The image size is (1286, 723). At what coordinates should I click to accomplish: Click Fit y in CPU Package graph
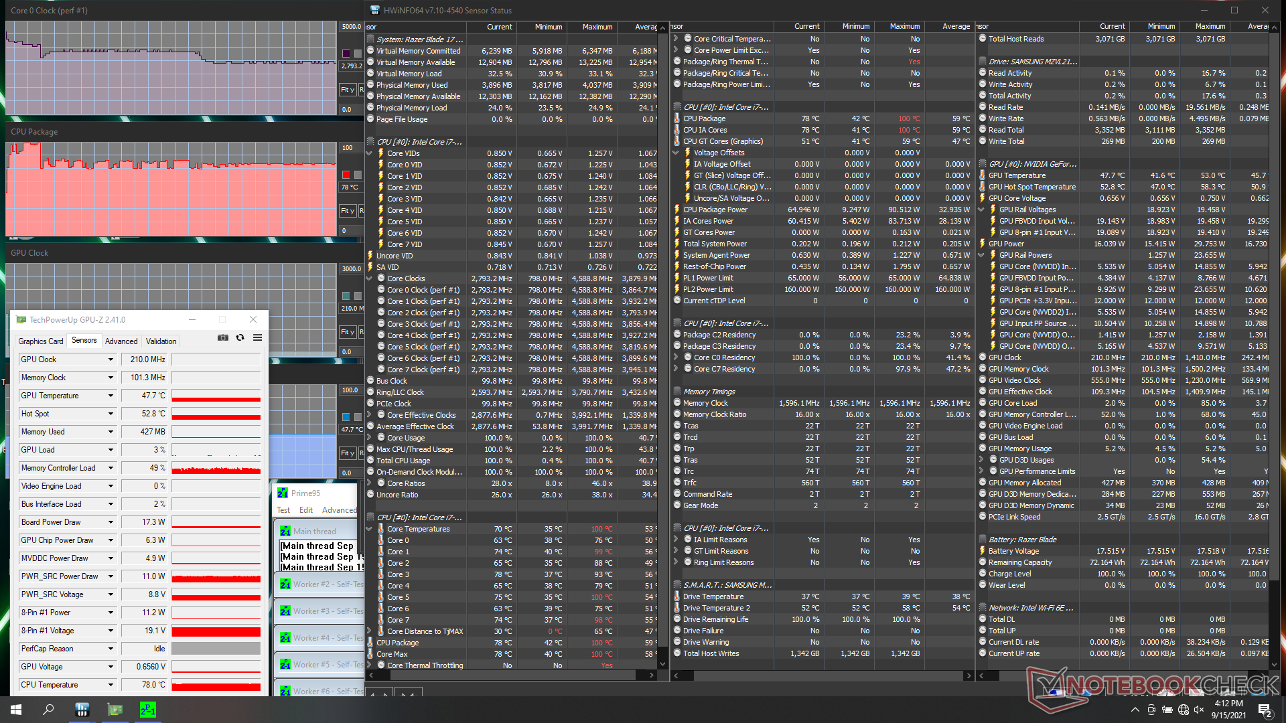(348, 211)
